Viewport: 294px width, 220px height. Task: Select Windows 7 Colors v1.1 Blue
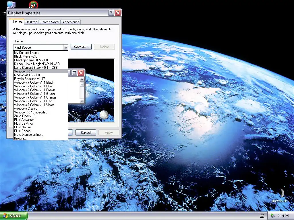41,86
